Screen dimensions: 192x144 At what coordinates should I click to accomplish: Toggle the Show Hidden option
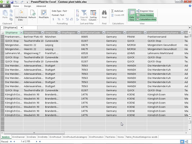(145, 15)
